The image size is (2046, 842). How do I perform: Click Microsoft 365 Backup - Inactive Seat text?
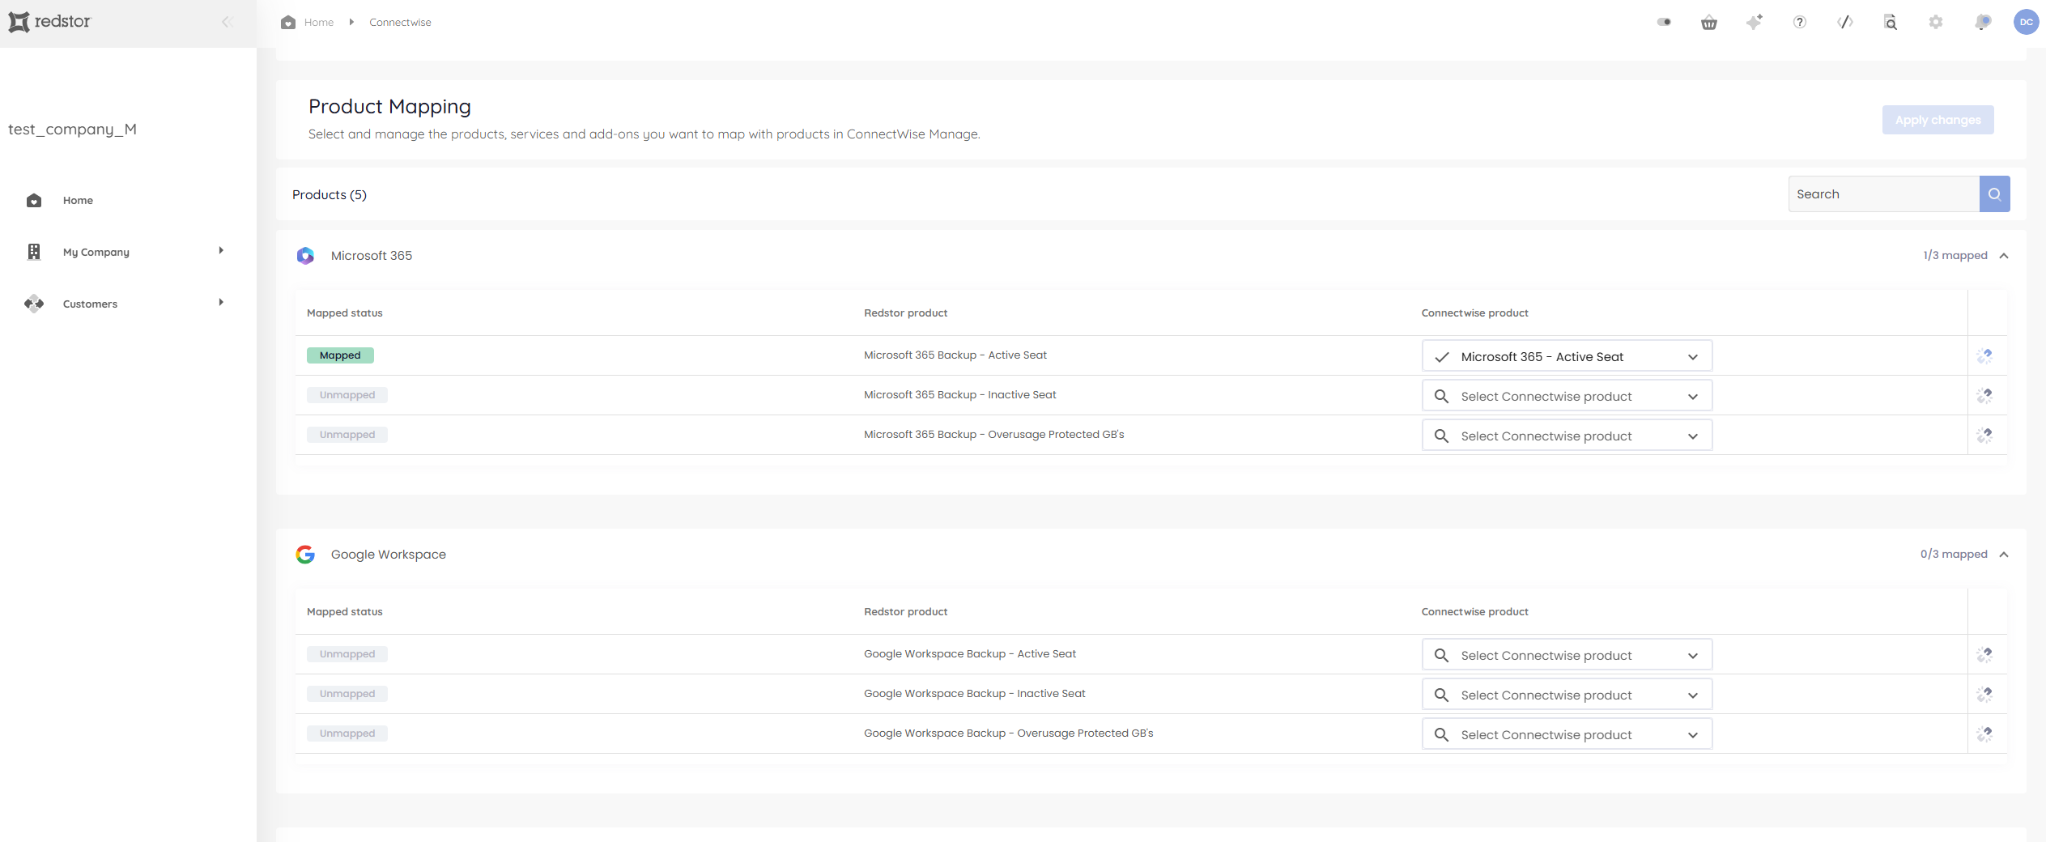point(959,395)
